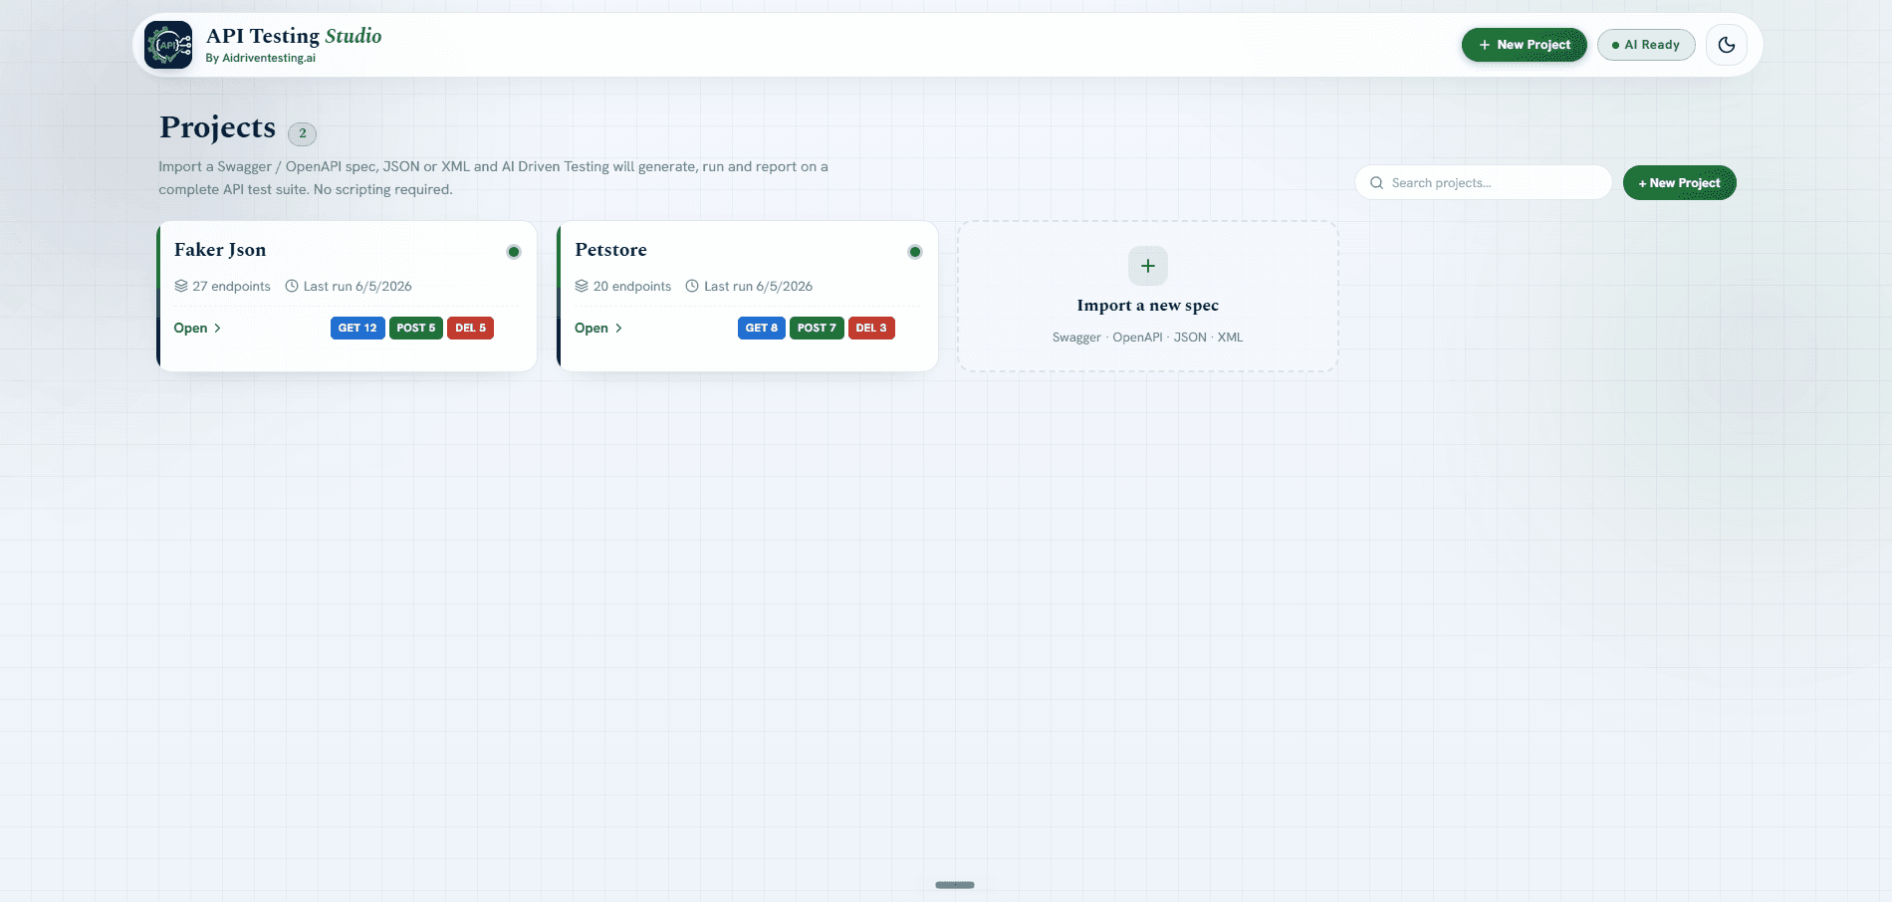Click the projects count badge showing 2
This screenshot has width=1892, height=902.
coord(303,133)
